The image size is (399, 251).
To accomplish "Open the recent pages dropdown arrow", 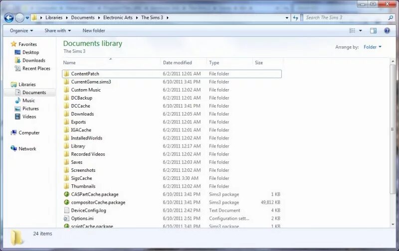I will point(27,18).
